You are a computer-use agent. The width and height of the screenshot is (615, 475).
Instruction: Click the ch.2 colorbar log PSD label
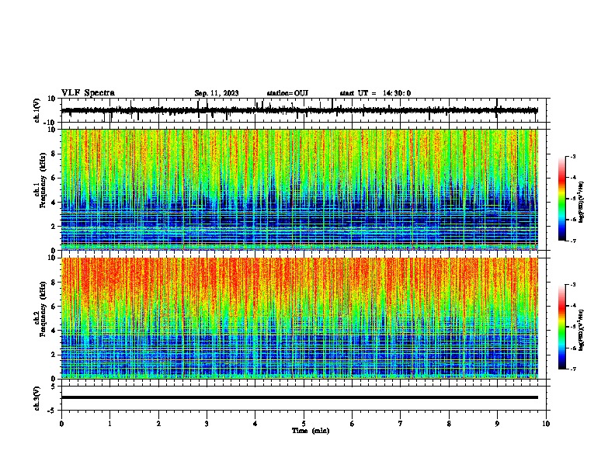pyautogui.click(x=581, y=331)
